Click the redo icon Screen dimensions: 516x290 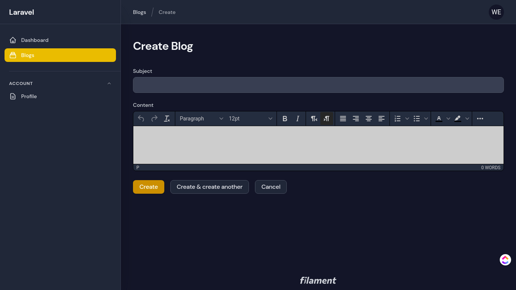click(x=154, y=118)
